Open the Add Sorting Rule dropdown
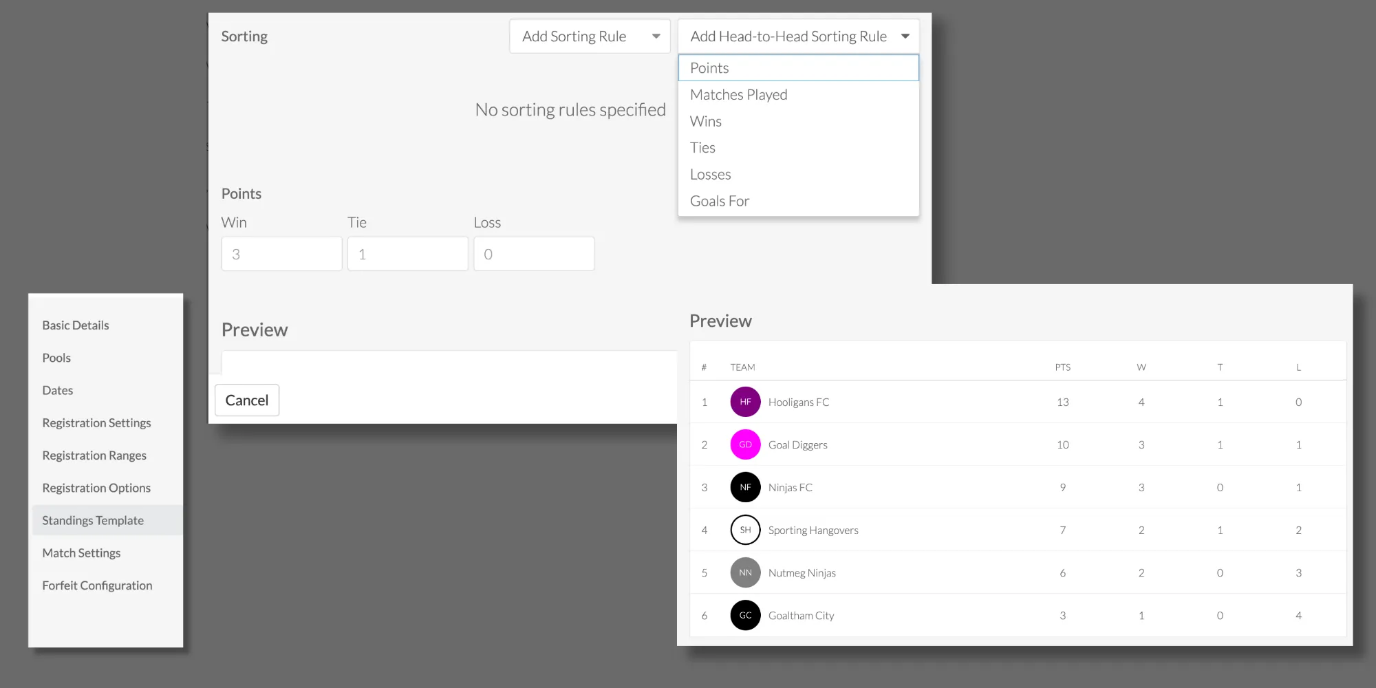This screenshot has width=1376, height=688. [x=590, y=36]
